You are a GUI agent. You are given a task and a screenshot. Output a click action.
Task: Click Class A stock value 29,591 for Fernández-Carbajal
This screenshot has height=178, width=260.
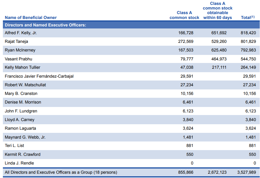tap(187, 76)
